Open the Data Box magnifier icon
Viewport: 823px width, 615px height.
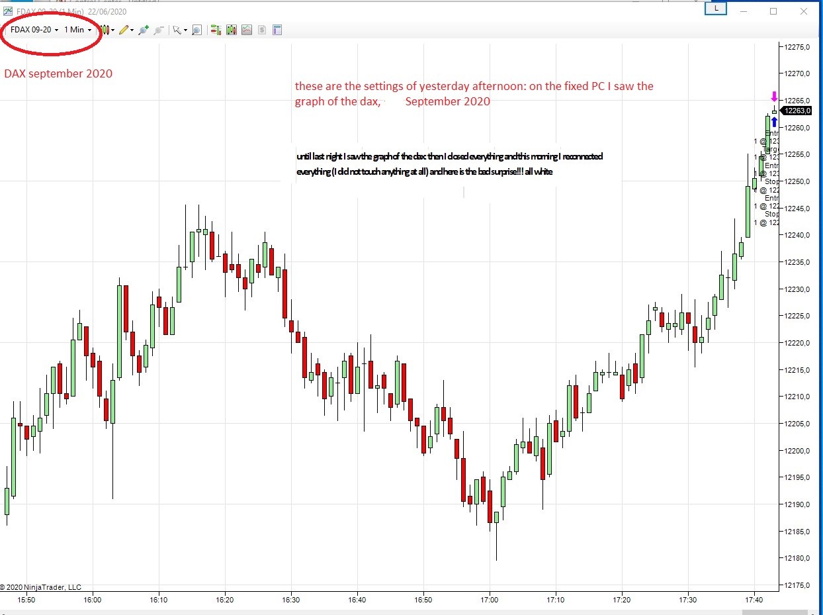[196, 30]
